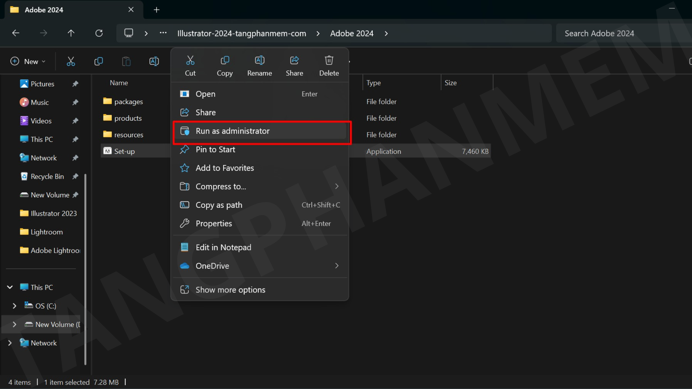Open Lightroom folder in sidebar

tap(46, 232)
